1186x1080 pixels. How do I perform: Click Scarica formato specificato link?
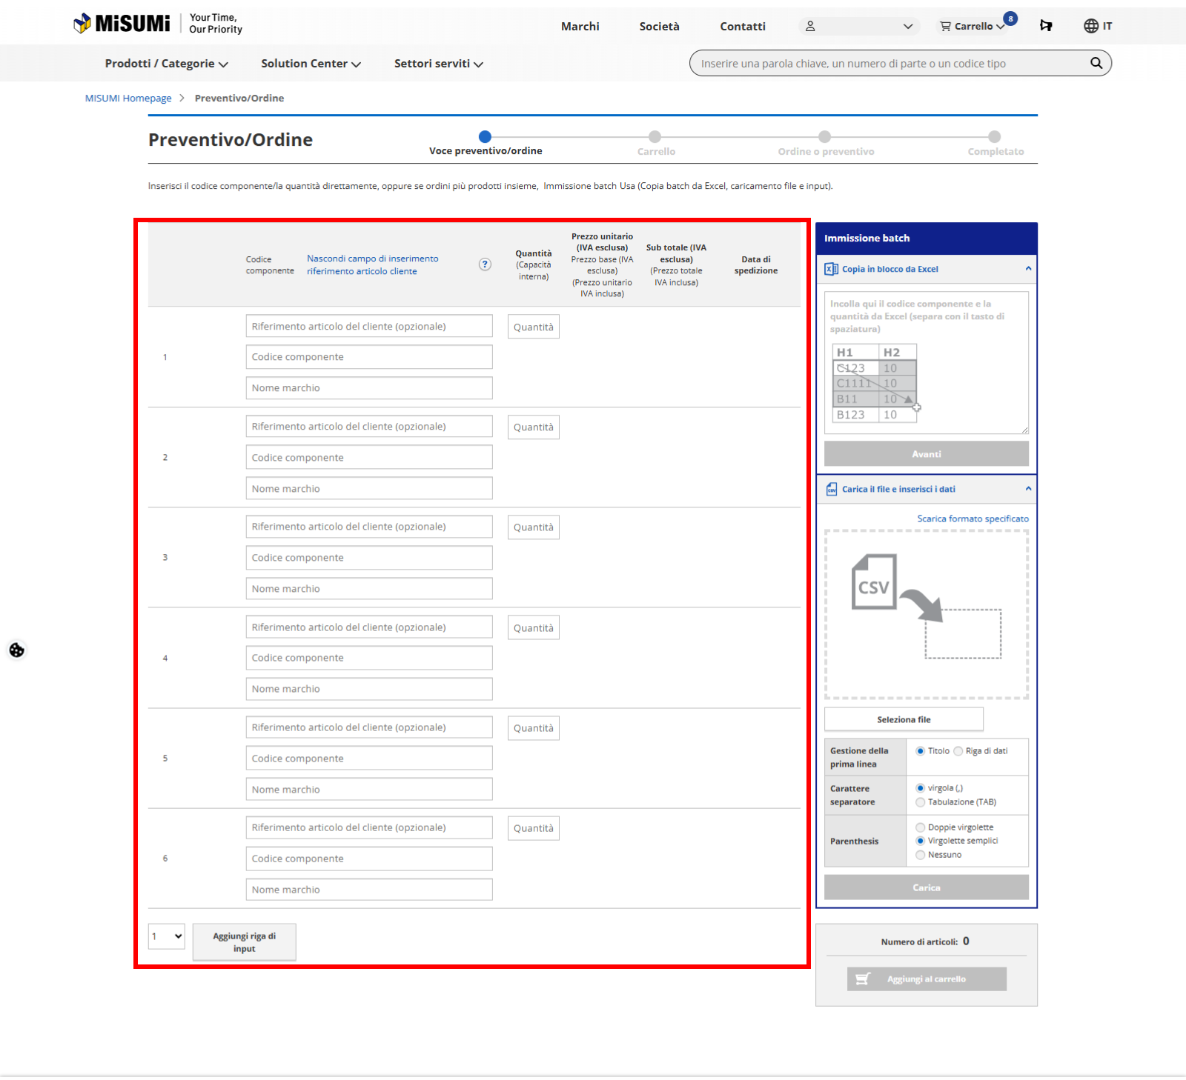pyautogui.click(x=973, y=519)
